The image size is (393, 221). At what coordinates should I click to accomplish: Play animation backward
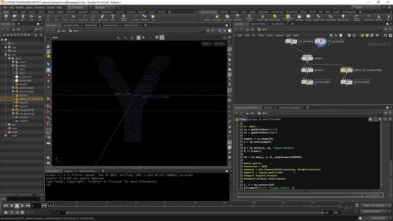coord(11,206)
